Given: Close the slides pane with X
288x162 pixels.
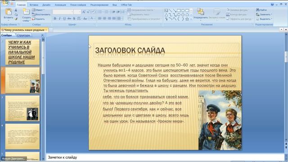Looking at the screenshot, I should 42,35.
